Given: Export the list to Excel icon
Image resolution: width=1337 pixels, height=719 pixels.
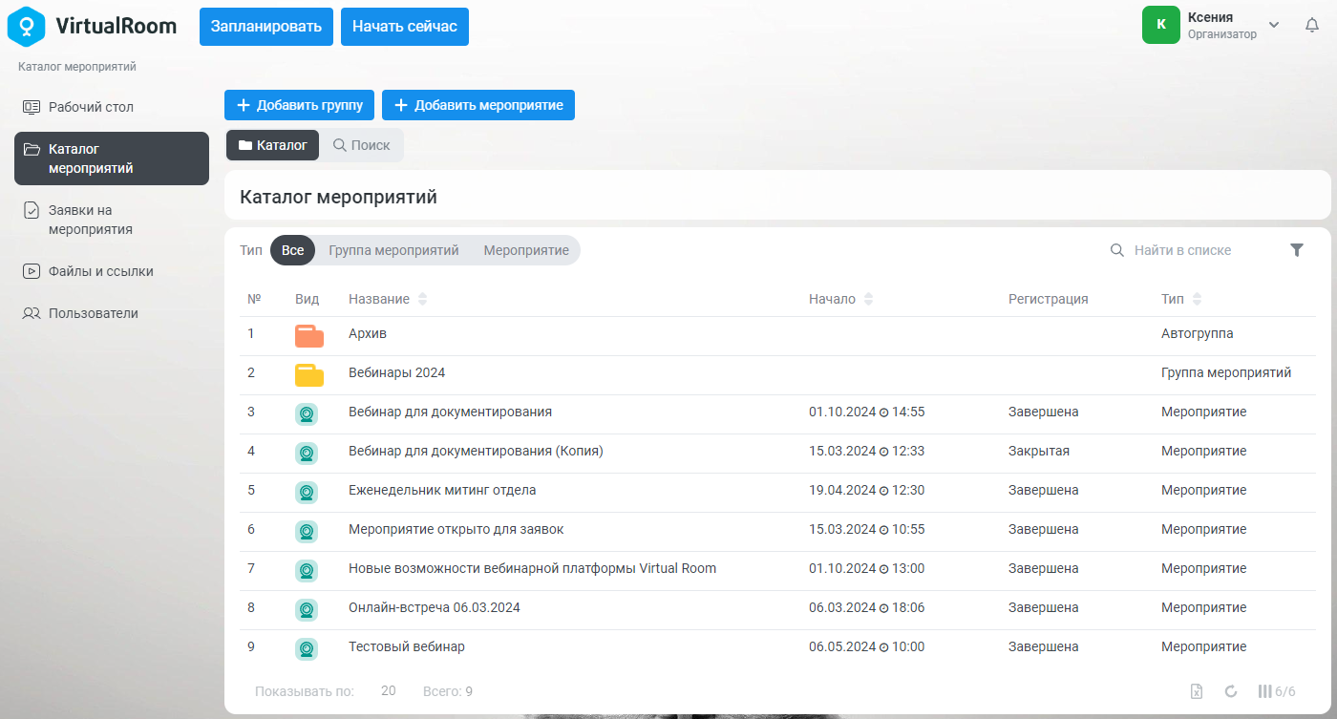Looking at the screenshot, I should click(1196, 691).
